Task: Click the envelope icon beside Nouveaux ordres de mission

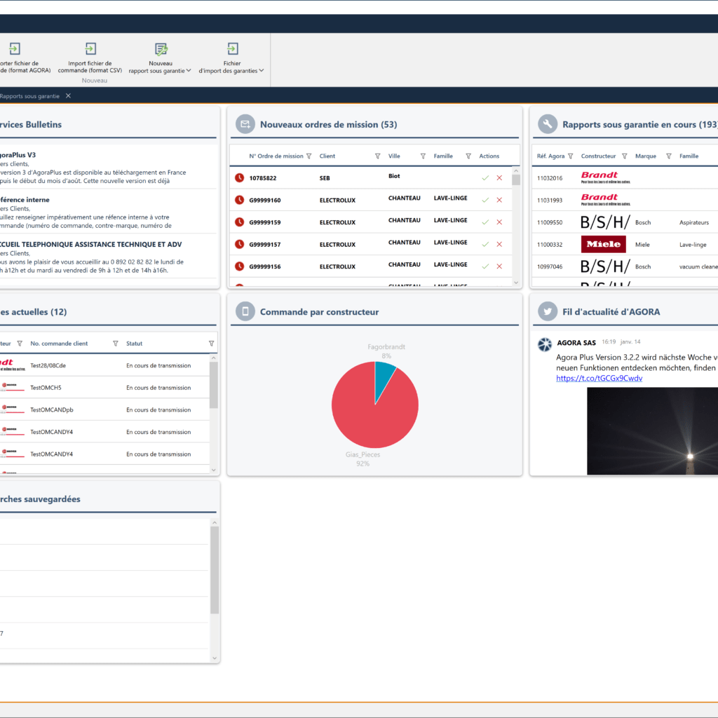Action: coord(245,124)
